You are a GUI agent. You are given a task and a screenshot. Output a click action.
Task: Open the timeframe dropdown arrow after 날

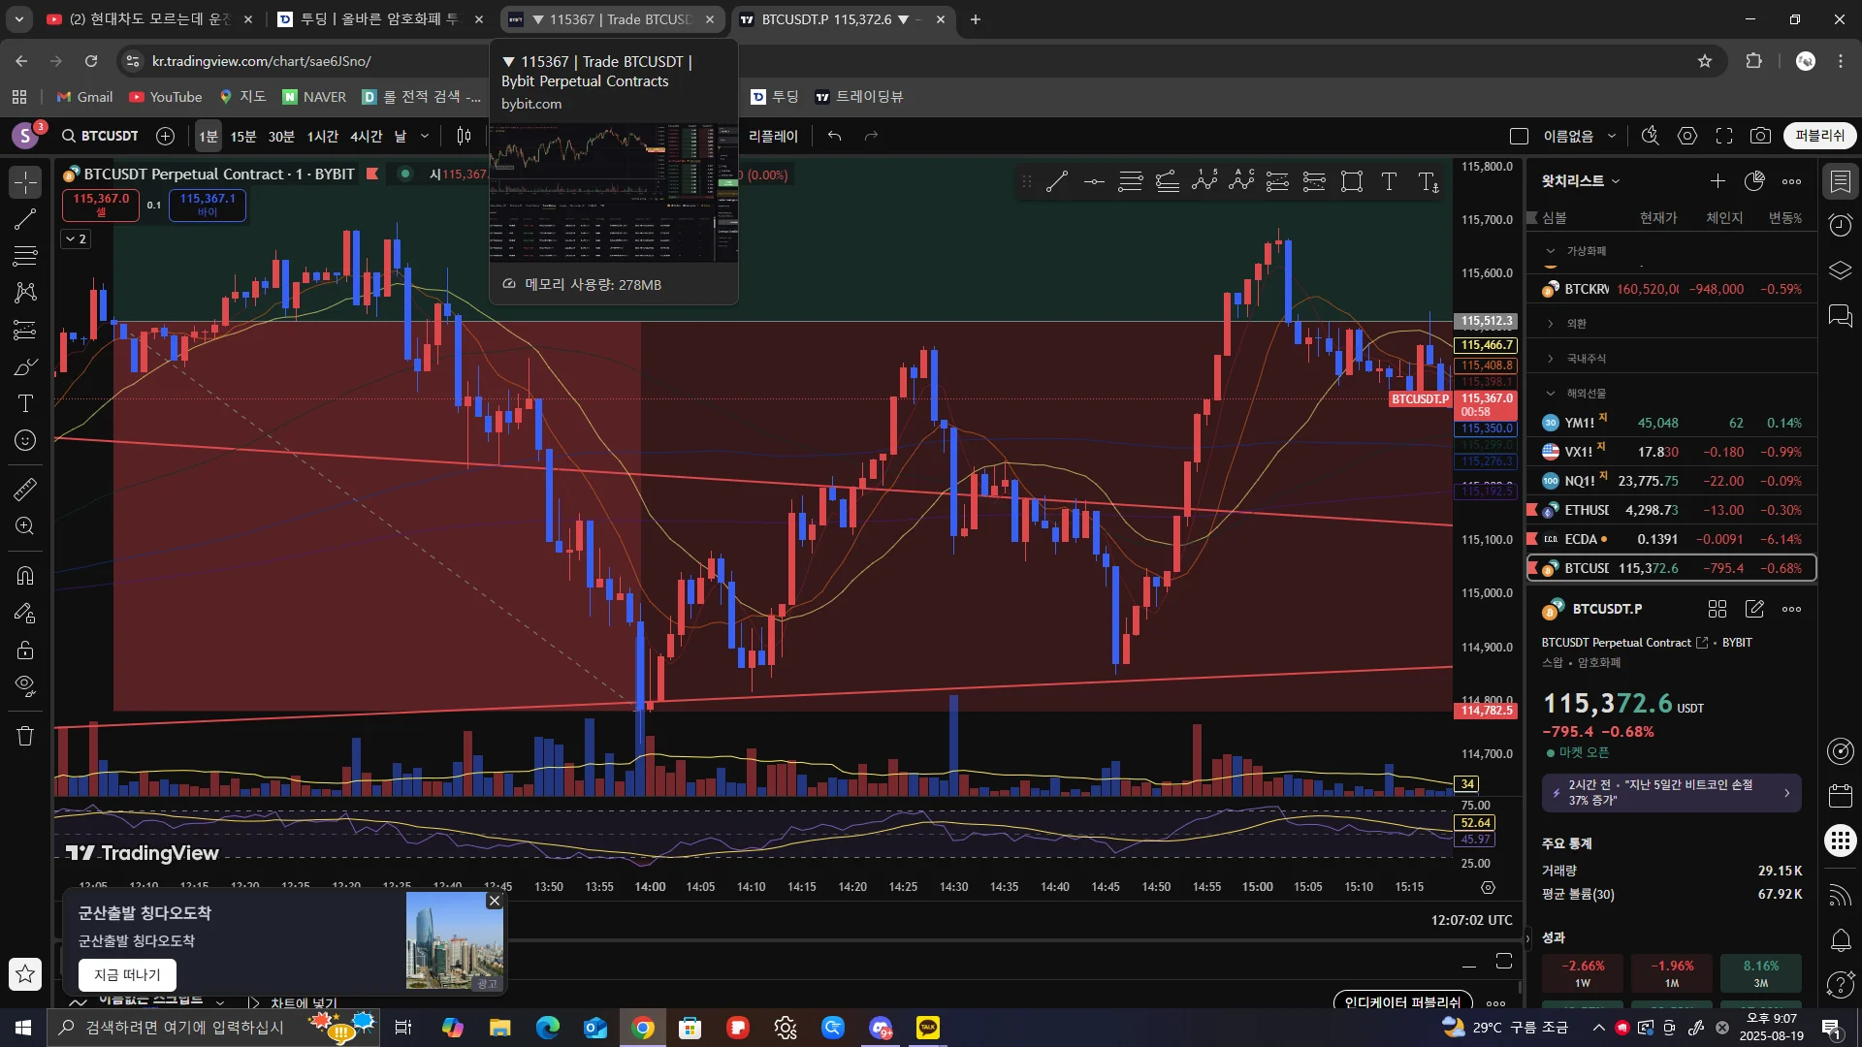pos(424,136)
